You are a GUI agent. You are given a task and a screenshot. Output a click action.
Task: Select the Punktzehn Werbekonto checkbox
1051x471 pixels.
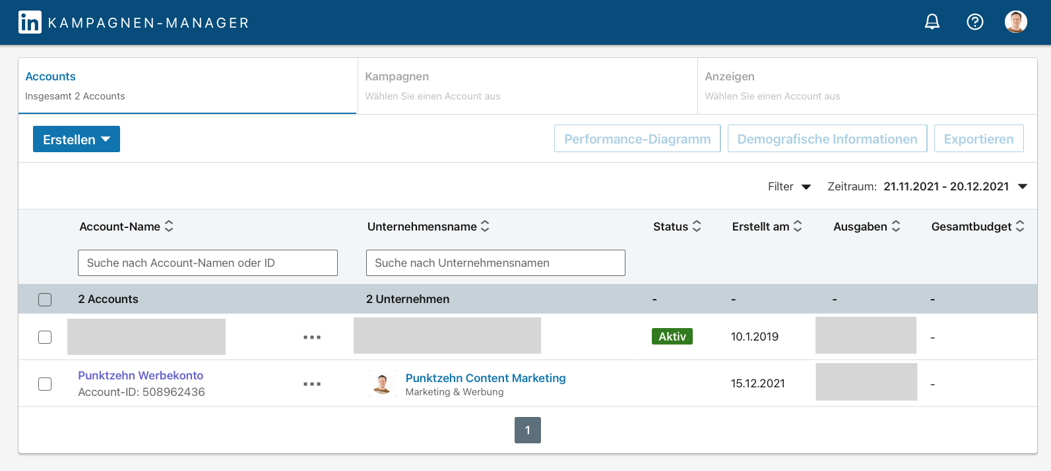(x=45, y=384)
